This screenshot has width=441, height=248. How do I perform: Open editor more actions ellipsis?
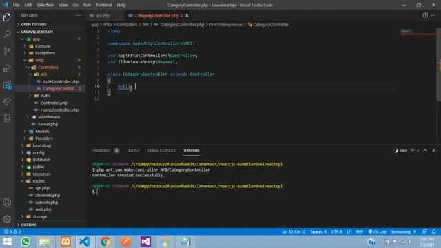pos(433,15)
